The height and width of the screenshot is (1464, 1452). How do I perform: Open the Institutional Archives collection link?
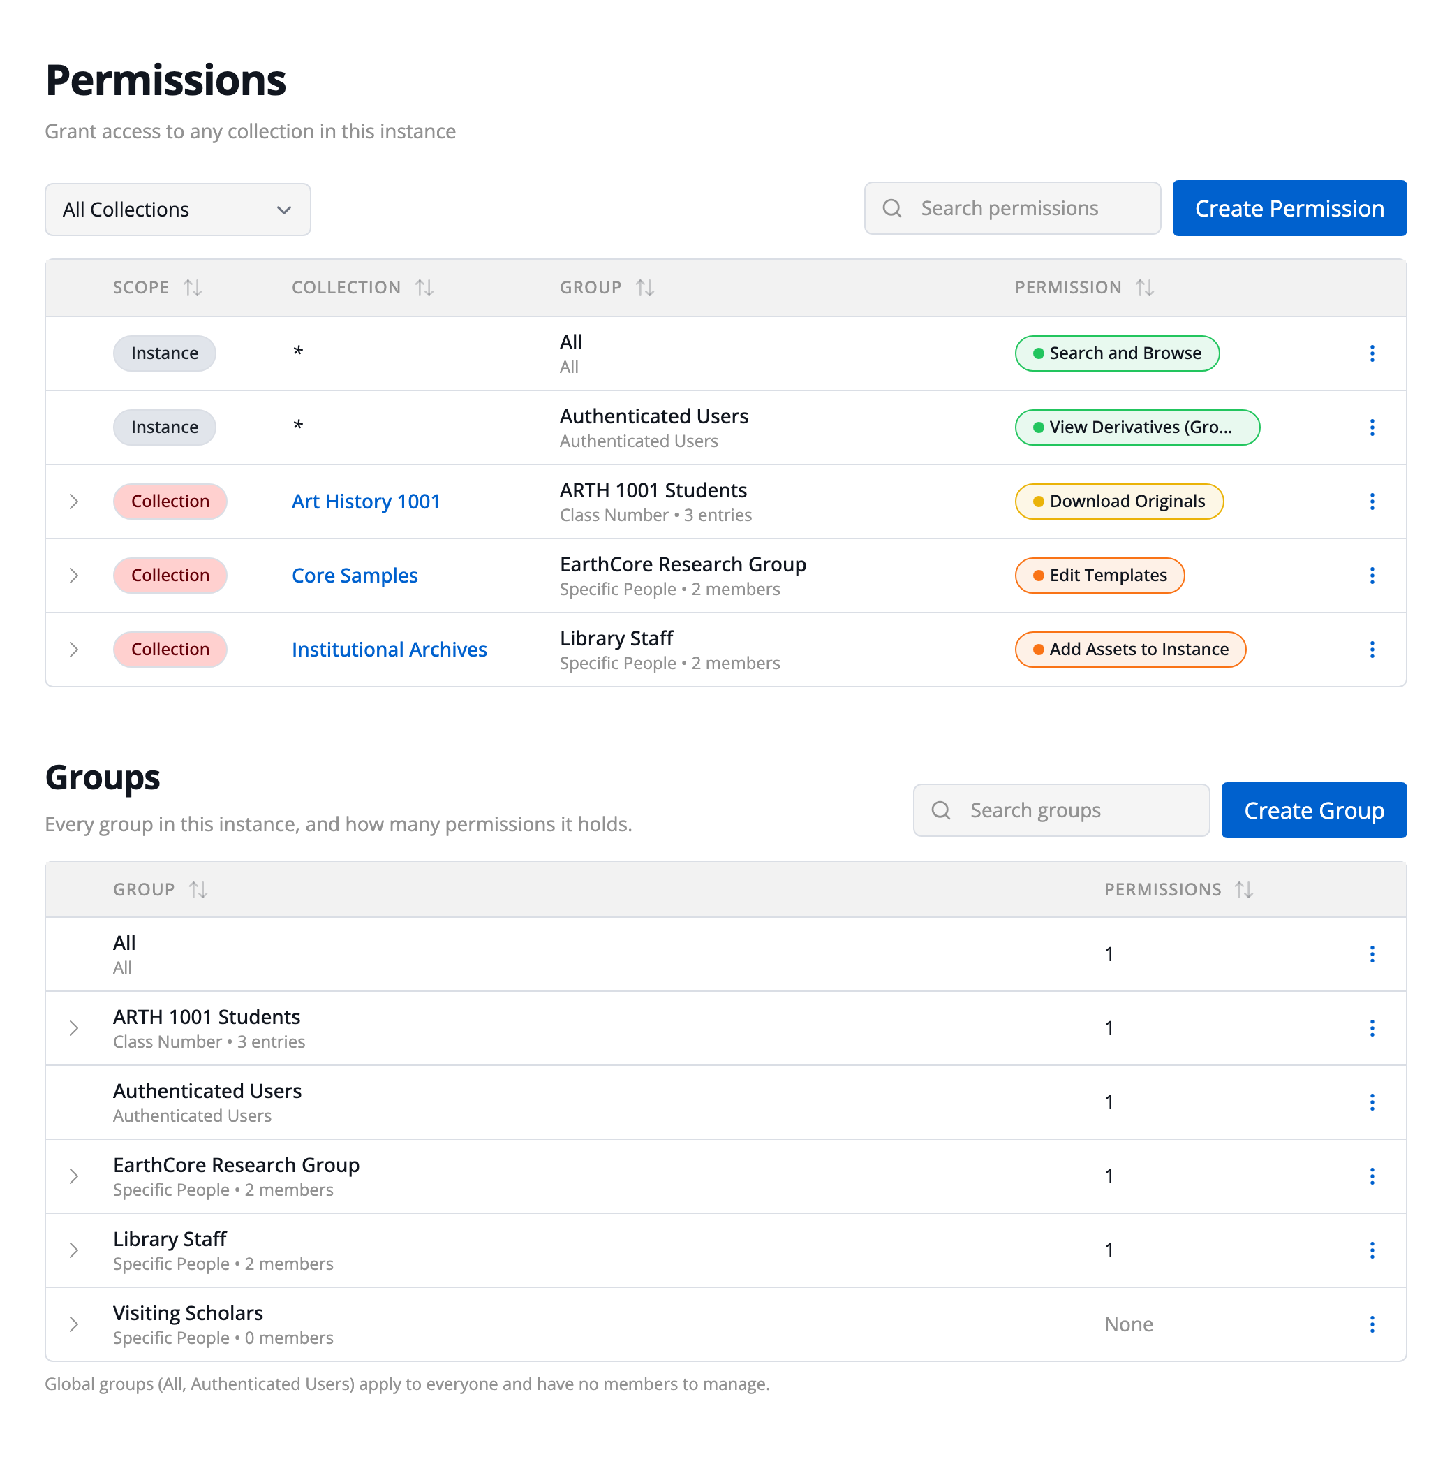click(390, 650)
